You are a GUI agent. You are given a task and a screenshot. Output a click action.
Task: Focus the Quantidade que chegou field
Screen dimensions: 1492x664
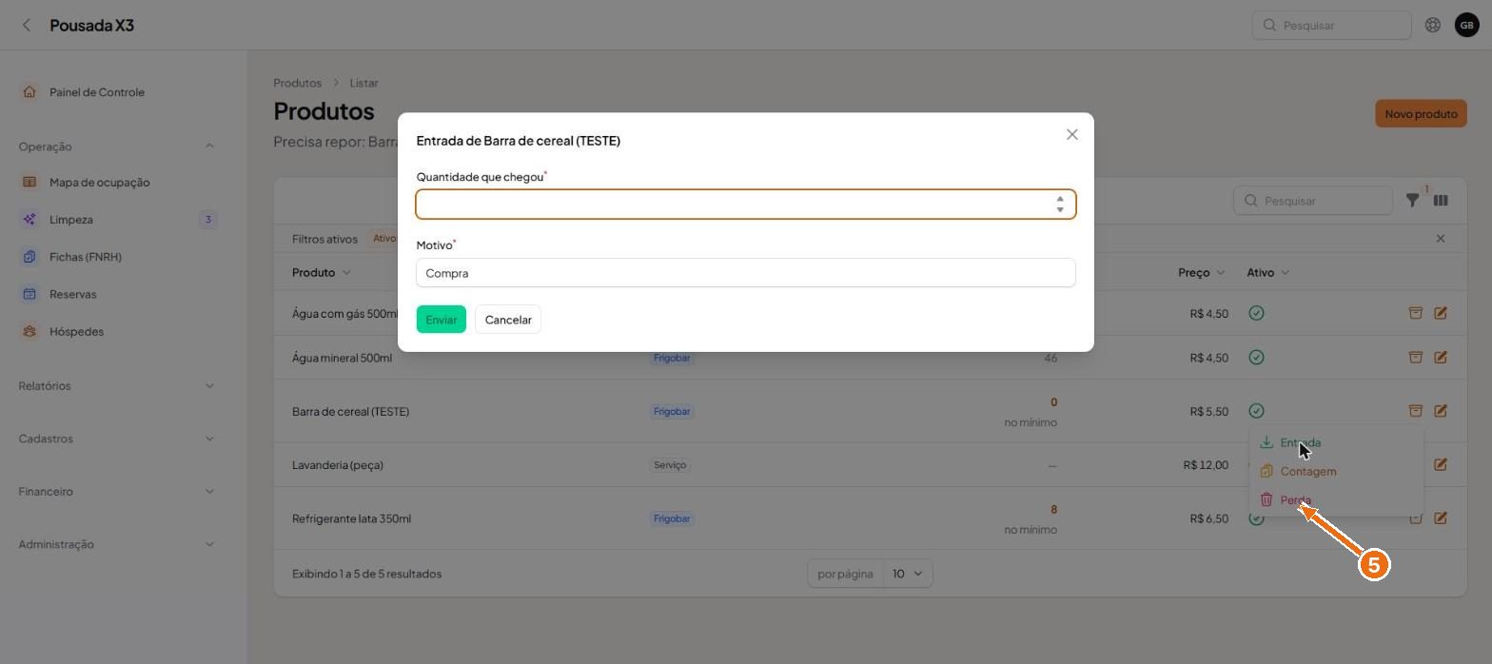pos(745,205)
